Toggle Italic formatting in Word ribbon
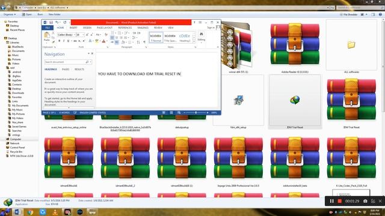This screenshot has height=216, width=385. 64,41
